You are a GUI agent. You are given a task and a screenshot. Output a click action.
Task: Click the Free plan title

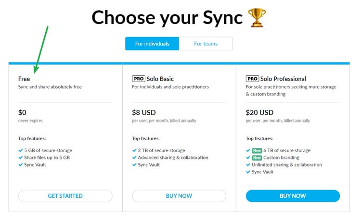click(24, 79)
